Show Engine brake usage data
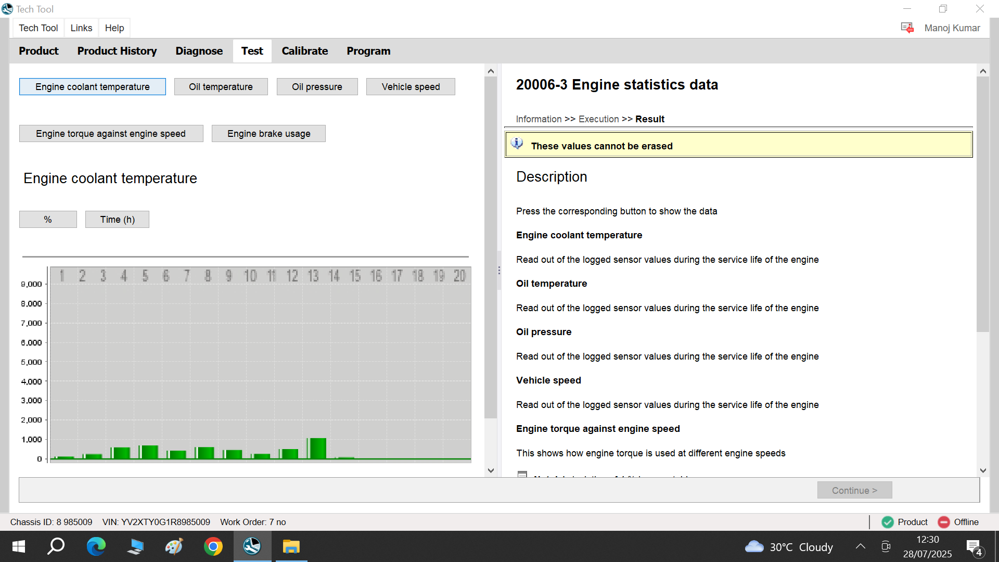This screenshot has width=999, height=562. [x=268, y=134]
